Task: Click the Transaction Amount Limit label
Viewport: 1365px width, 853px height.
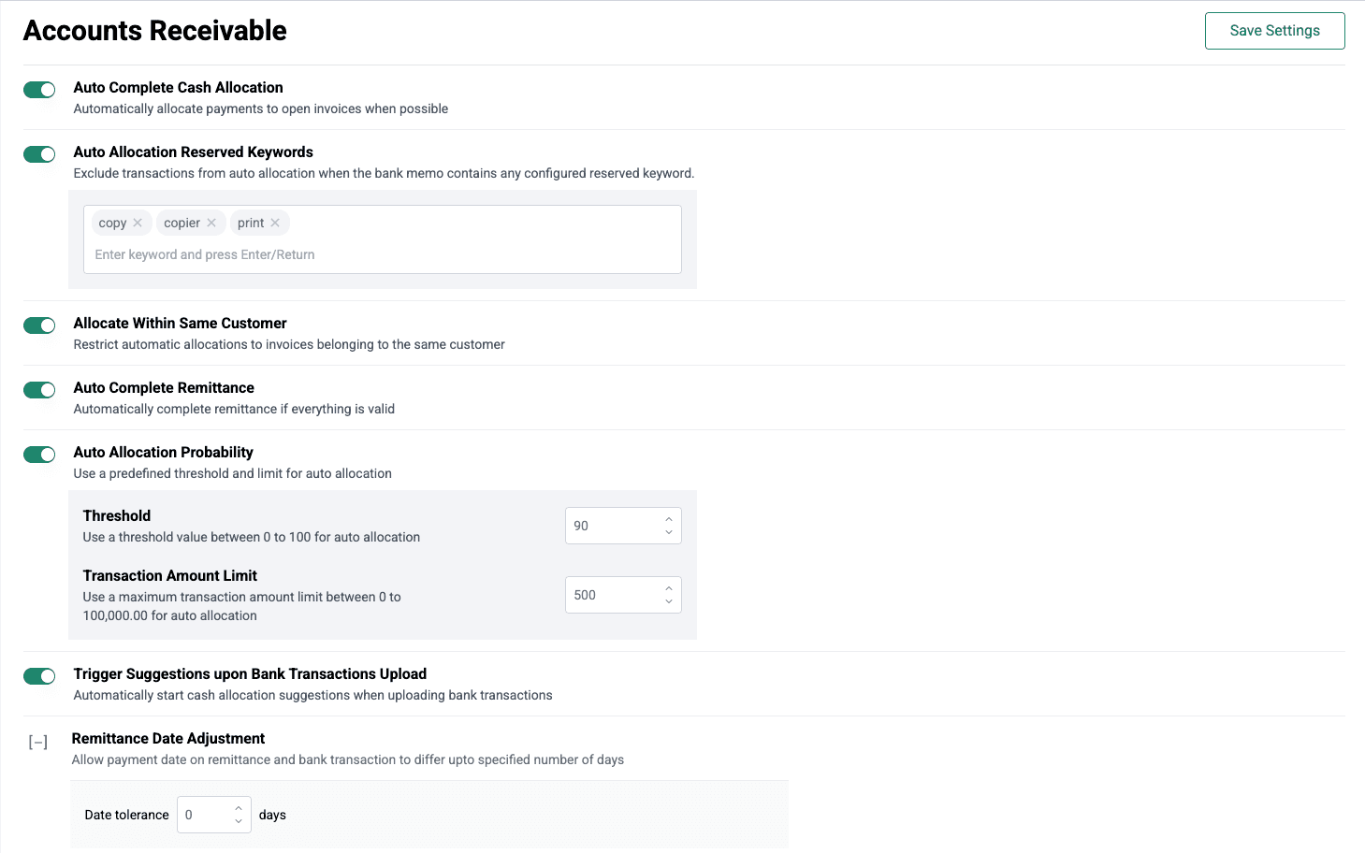Action: (x=170, y=576)
